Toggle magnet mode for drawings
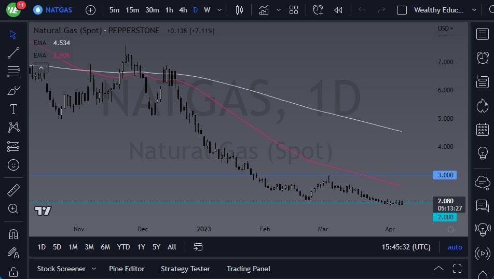This screenshot has width=494, height=279. pos(13,234)
